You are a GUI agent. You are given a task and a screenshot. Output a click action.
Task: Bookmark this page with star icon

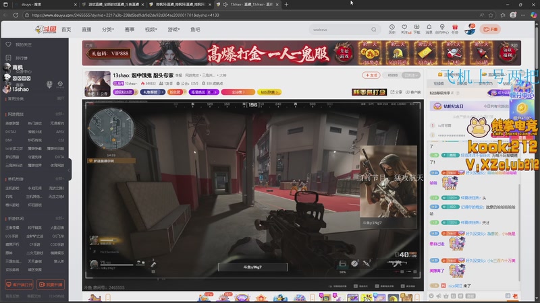(491, 15)
